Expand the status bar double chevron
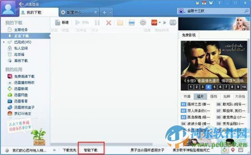Screen dimensions: 251x155 pos(54,150)
